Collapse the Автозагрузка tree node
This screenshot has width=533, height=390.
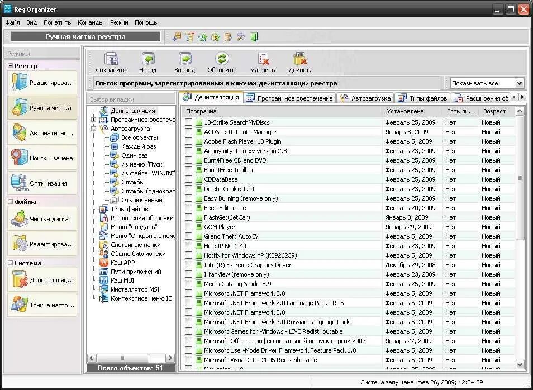pyautogui.click(x=94, y=129)
